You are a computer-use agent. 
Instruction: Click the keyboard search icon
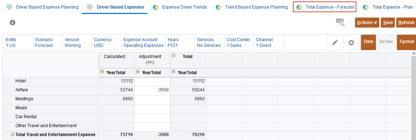click(x=340, y=23)
